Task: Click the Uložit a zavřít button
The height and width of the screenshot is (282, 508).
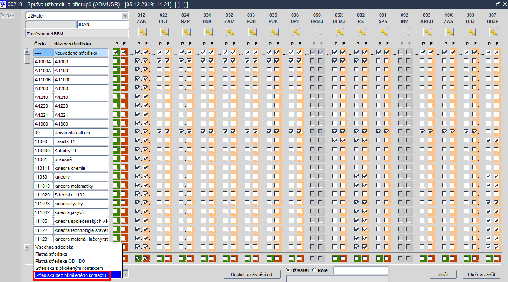Action: click(481, 274)
